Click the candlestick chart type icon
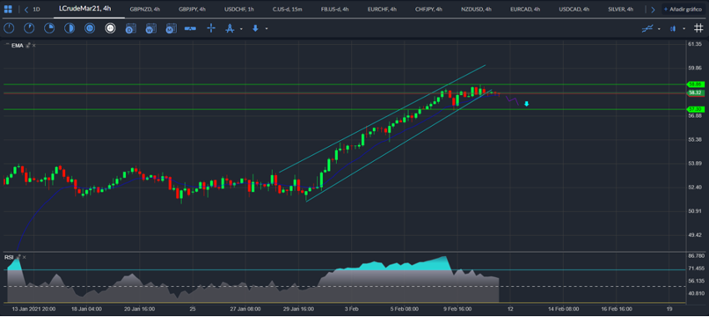Image resolution: width=709 pixels, height=317 pixels. (x=673, y=28)
